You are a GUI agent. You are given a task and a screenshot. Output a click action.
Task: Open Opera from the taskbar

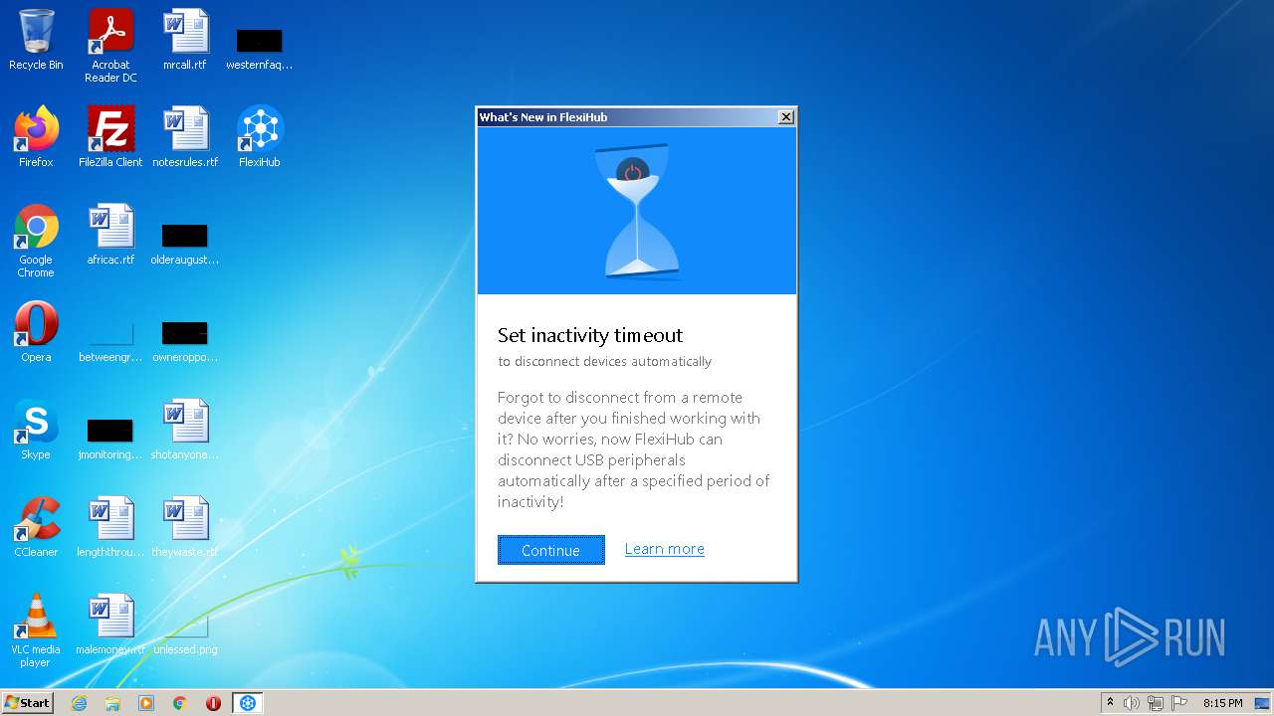(213, 703)
